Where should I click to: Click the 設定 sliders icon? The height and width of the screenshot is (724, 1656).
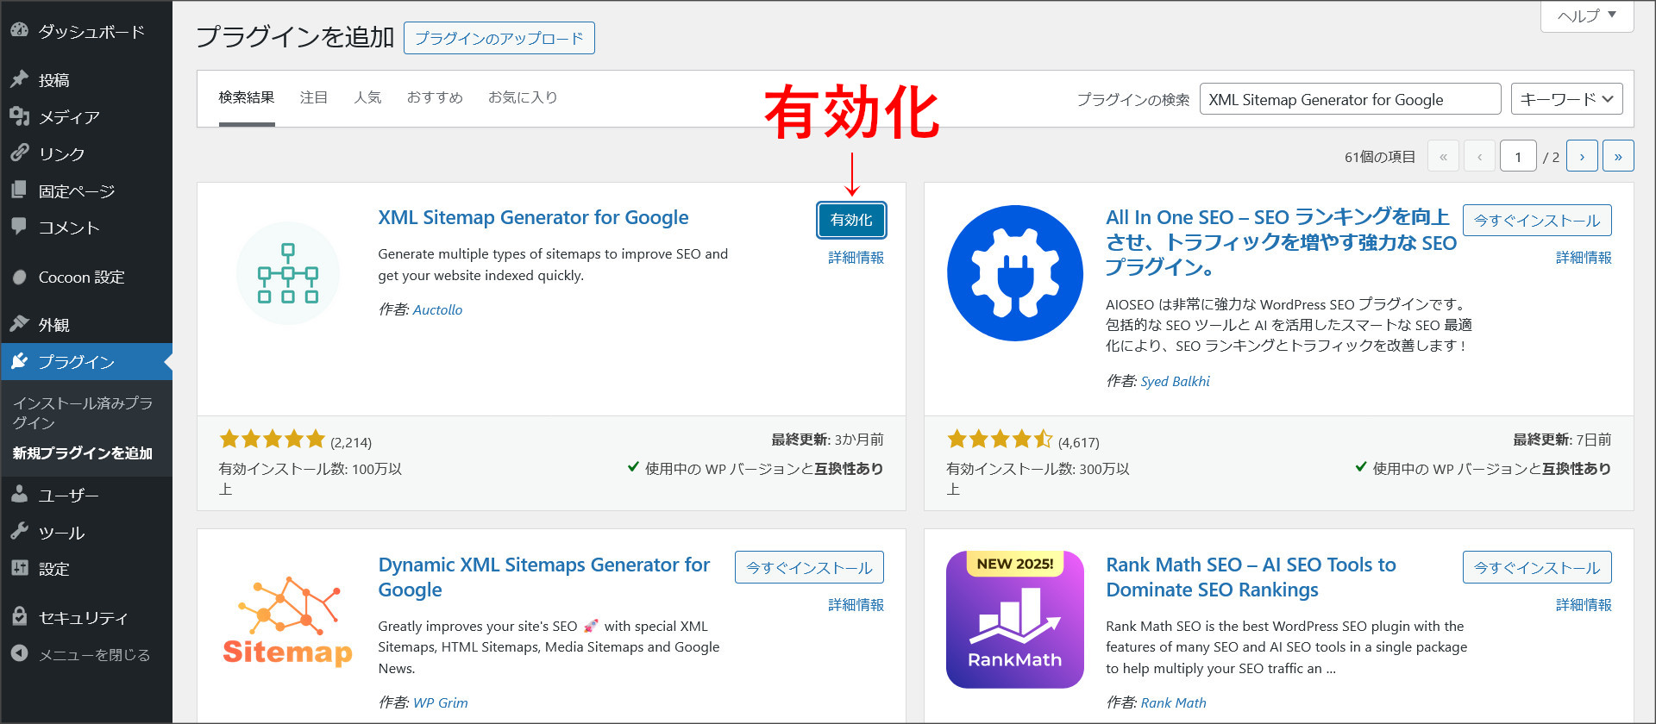[19, 568]
